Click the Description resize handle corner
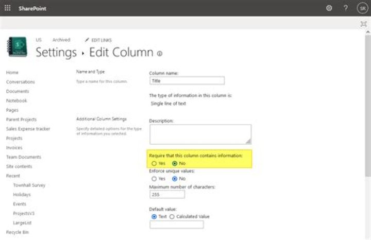The width and height of the screenshot is (371, 240). pos(248,142)
